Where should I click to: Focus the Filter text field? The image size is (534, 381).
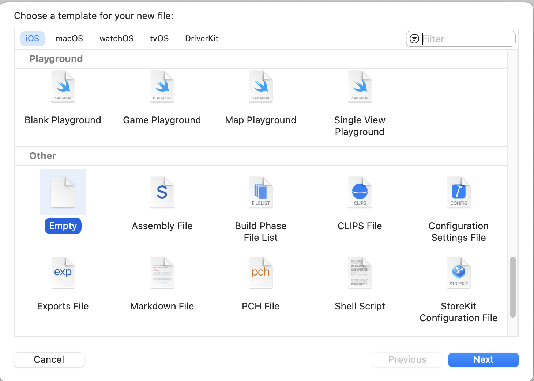(461, 39)
